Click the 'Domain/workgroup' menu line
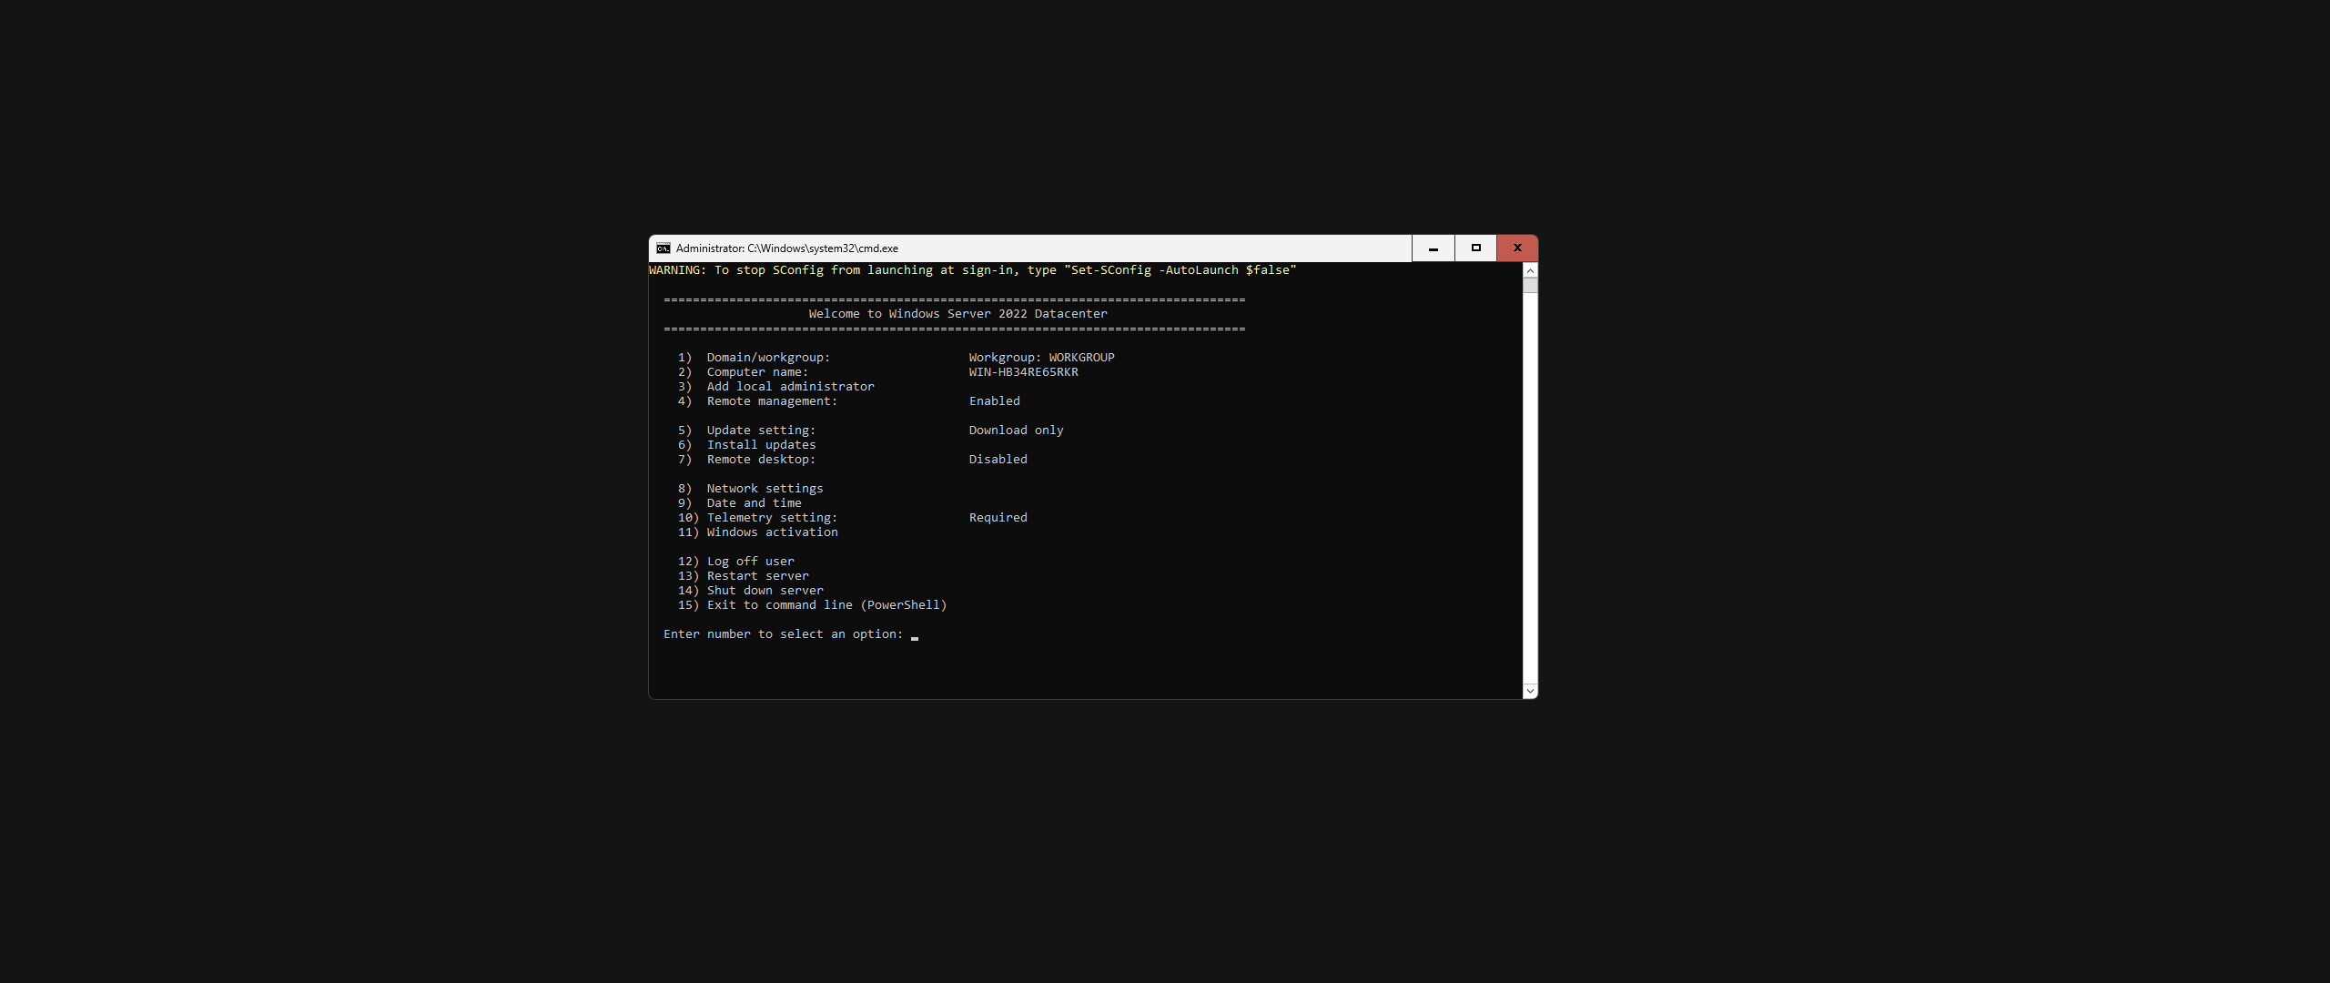This screenshot has width=2330, height=983. [767, 358]
